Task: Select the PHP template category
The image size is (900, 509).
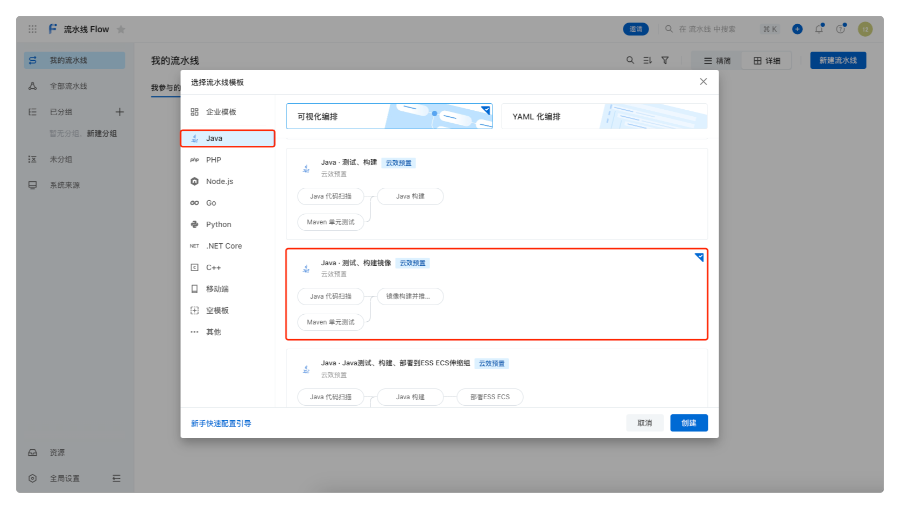Action: pyautogui.click(x=228, y=160)
